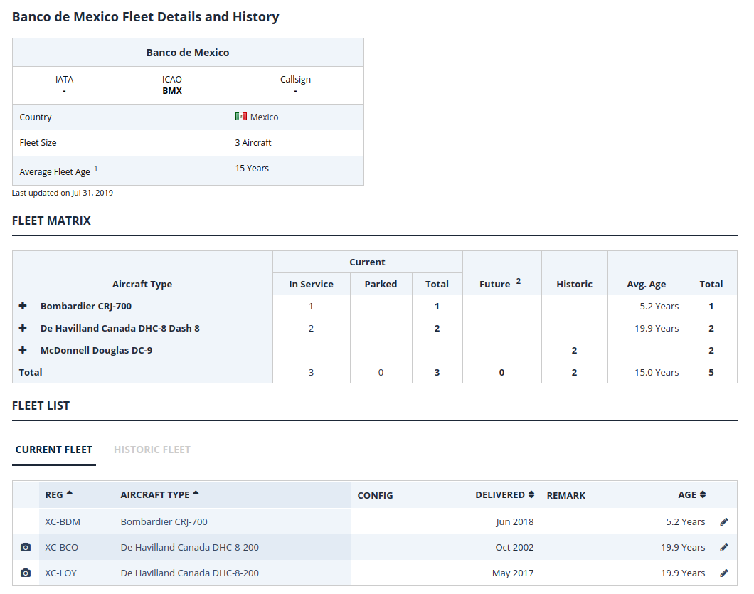
Task: Click Bombardier CRJ-700 in fleet list
Action: (x=164, y=522)
